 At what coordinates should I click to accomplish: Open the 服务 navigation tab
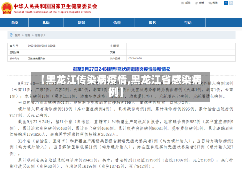(152, 23)
